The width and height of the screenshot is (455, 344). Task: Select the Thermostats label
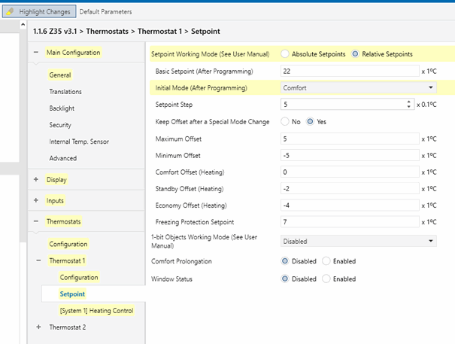63,221
